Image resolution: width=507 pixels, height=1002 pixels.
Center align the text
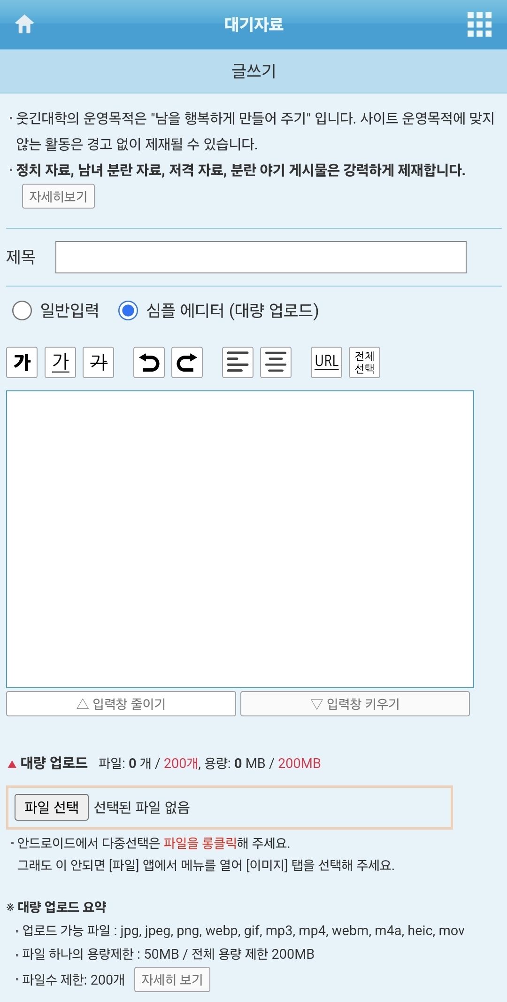pos(276,362)
